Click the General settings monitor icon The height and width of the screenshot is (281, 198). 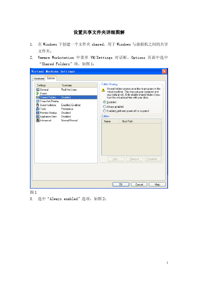pyautogui.click(x=38, y=90)
